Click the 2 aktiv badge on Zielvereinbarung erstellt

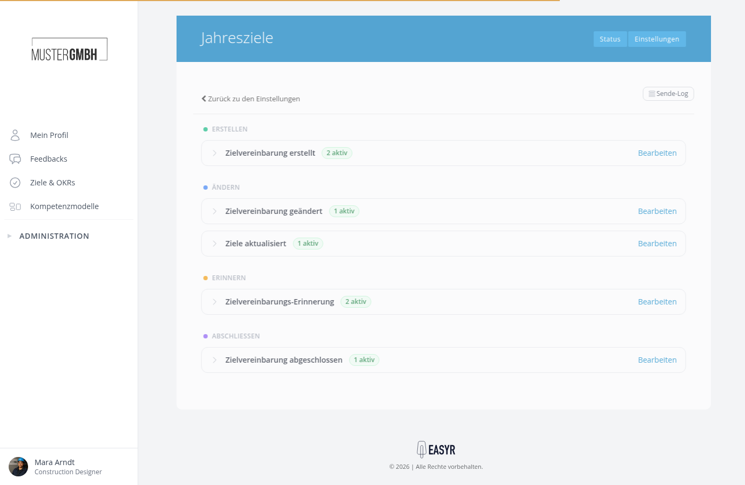(x=337, y=153)
